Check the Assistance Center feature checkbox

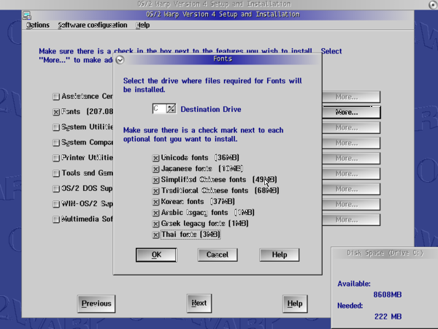click(56, 97)
